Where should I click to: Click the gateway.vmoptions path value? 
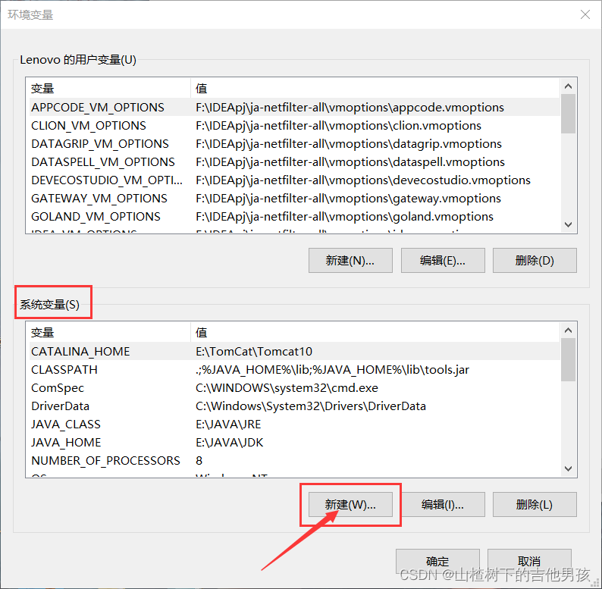(x=348, y=198)
